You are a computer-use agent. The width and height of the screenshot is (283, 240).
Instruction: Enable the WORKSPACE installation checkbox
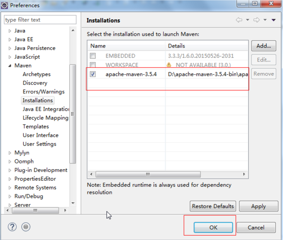tap(93, 65)
